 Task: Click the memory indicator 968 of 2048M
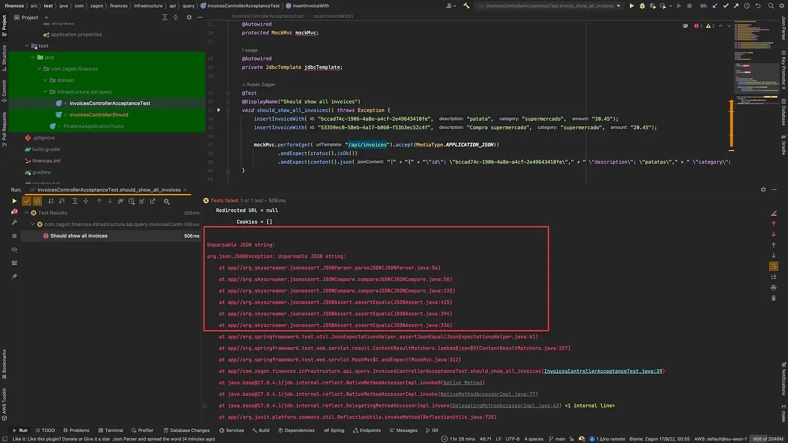[x=767, y=439]
